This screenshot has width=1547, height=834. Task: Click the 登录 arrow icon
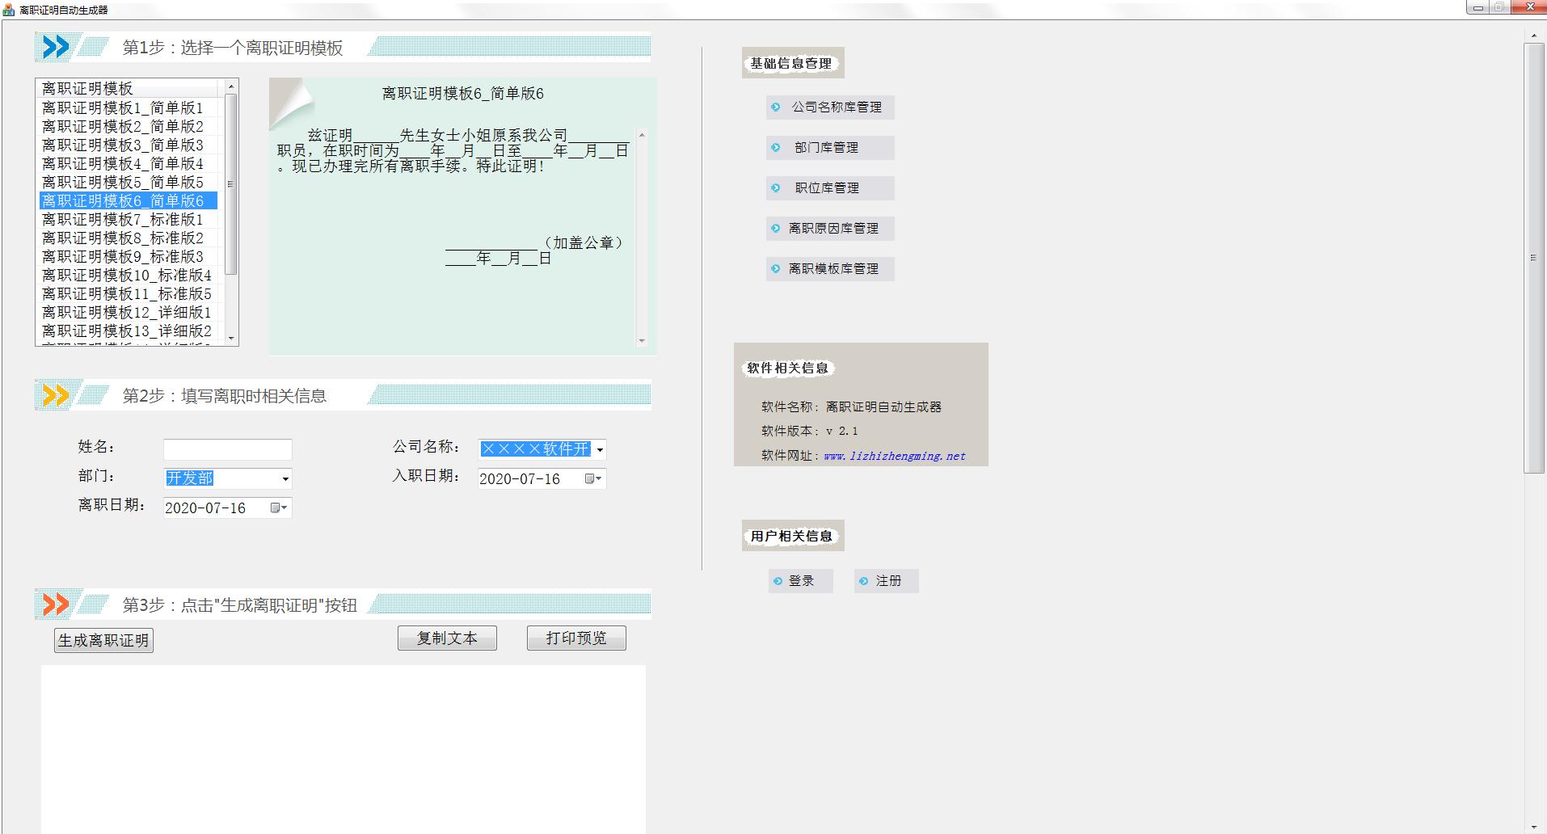tap(779, 580)
